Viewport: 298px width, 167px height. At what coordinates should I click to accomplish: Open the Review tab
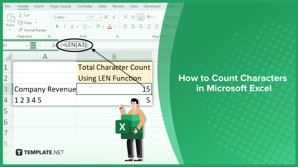coord(118,6)
